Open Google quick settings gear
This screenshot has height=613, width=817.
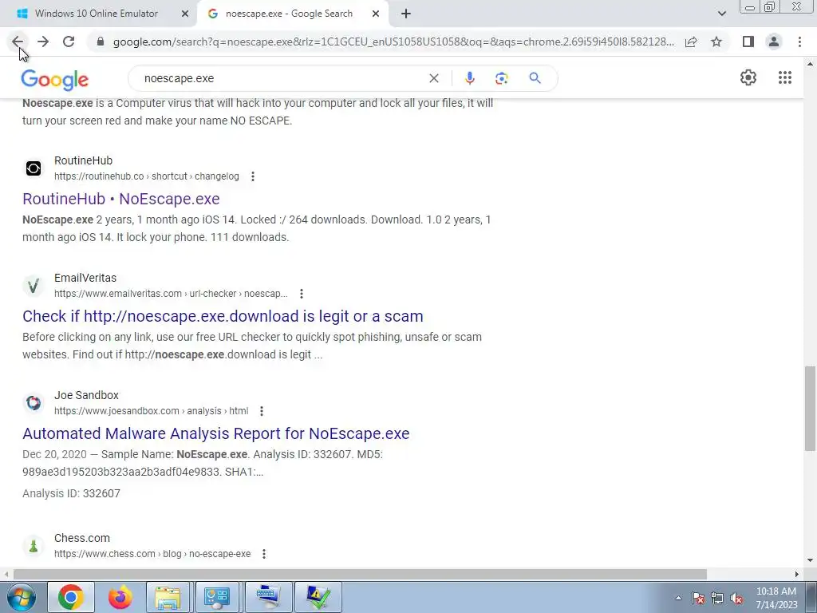pos(748,77)
